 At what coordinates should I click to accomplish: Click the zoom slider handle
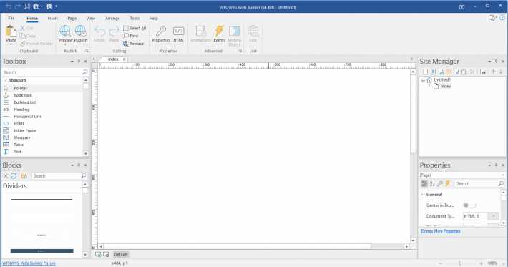(460, 263)
